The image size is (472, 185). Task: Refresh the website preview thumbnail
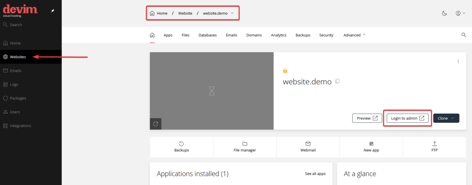pyautogui.click(x=155, y=124)
